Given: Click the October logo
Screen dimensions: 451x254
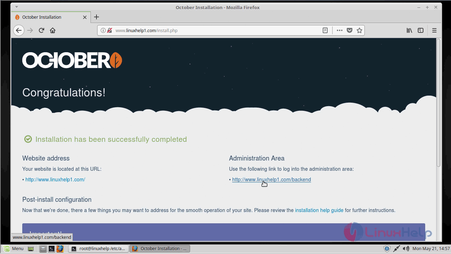Looking at the screenshot, I should pyautogui.click(x=72, y=60).
